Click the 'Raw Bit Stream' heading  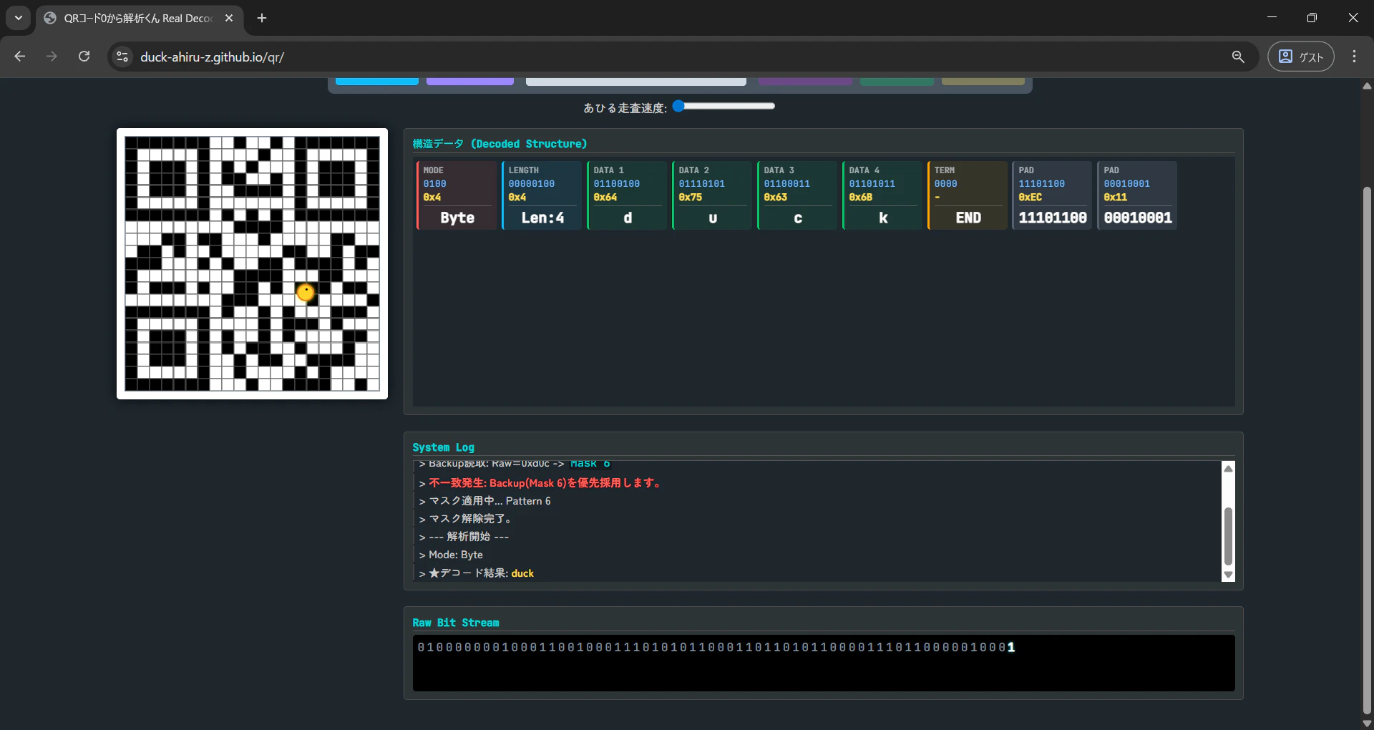[x=456, y=623]
